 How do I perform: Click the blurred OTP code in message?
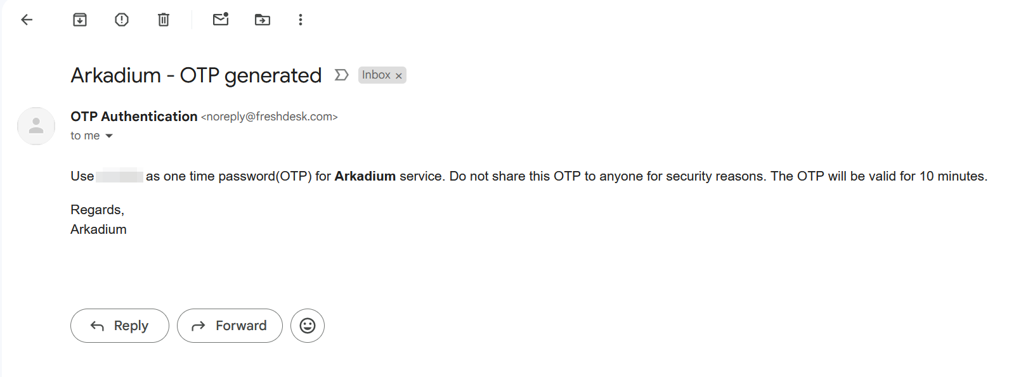(x=119, y=176)
